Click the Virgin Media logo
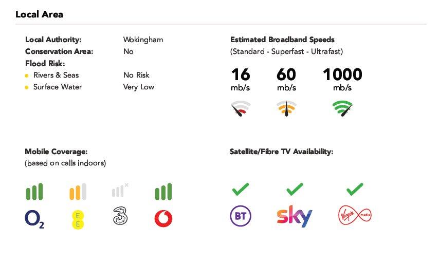This screenshot has width=439, height=264. tap(355, 214)
